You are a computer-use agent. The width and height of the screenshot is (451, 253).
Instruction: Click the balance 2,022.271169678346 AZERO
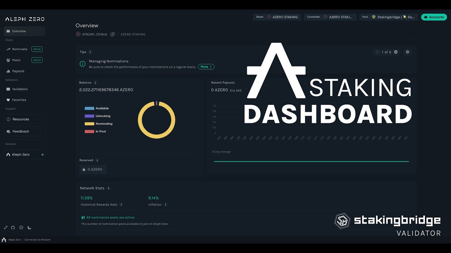click(x=106, y=90)
